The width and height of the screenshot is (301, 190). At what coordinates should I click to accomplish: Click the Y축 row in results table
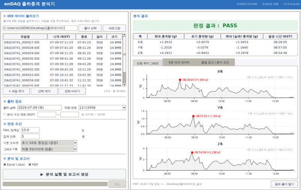tap(215, 47)
